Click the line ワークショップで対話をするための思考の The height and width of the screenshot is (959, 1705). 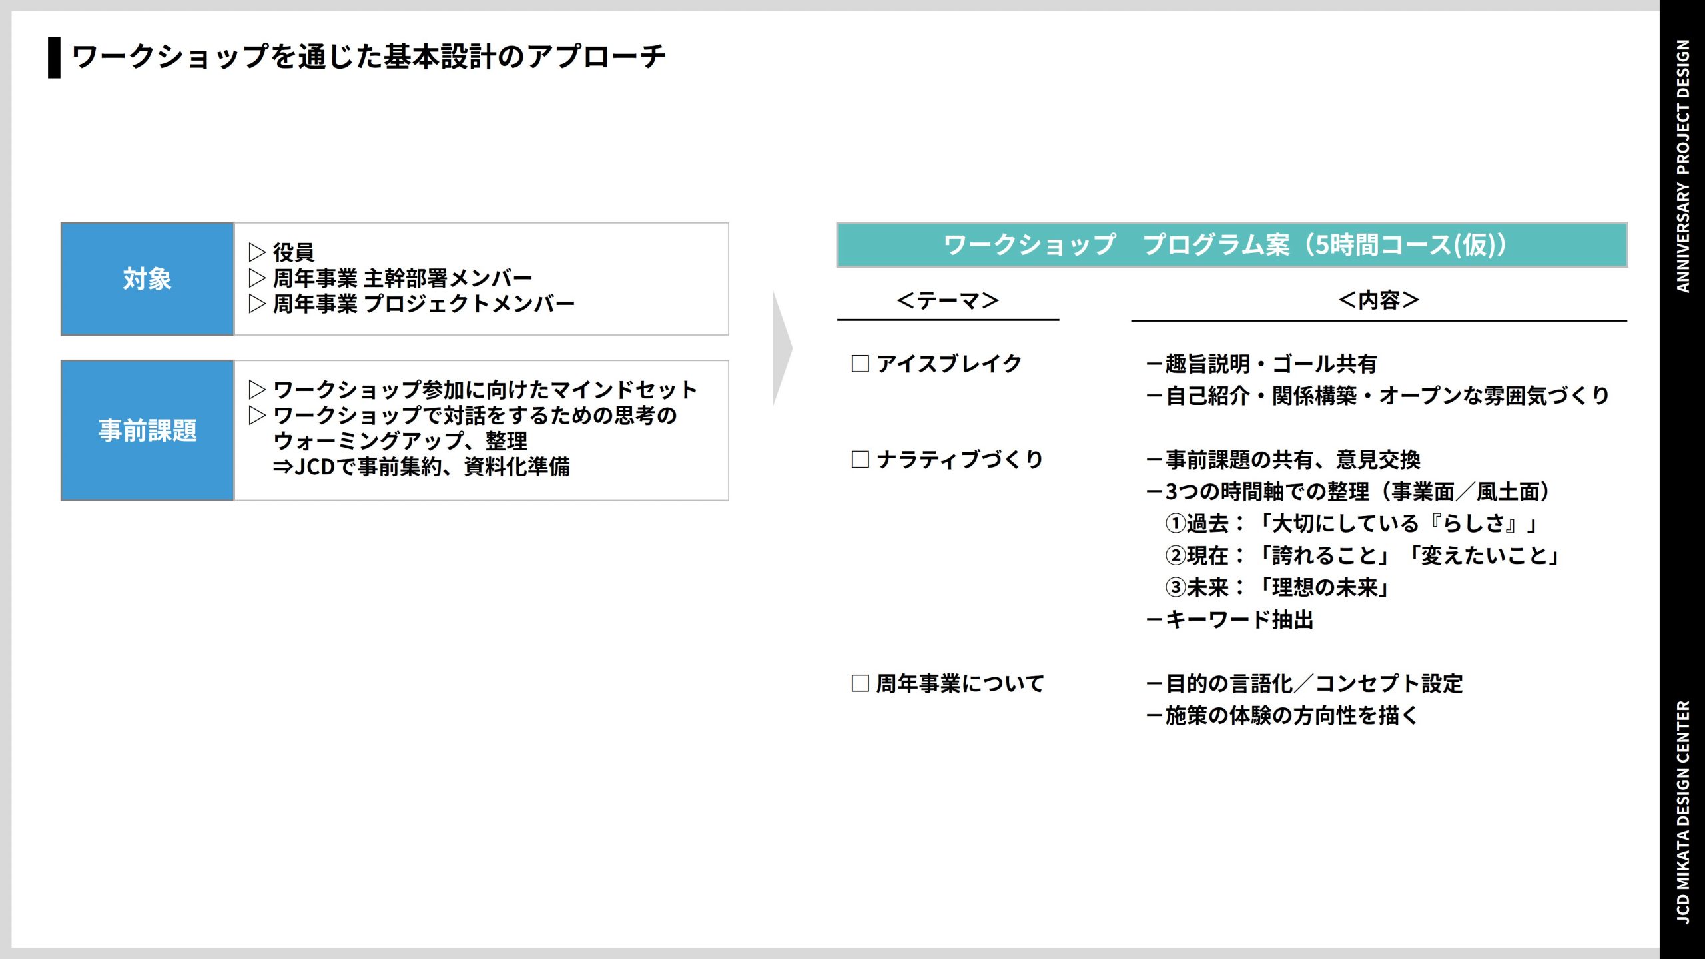coord(475,415)
